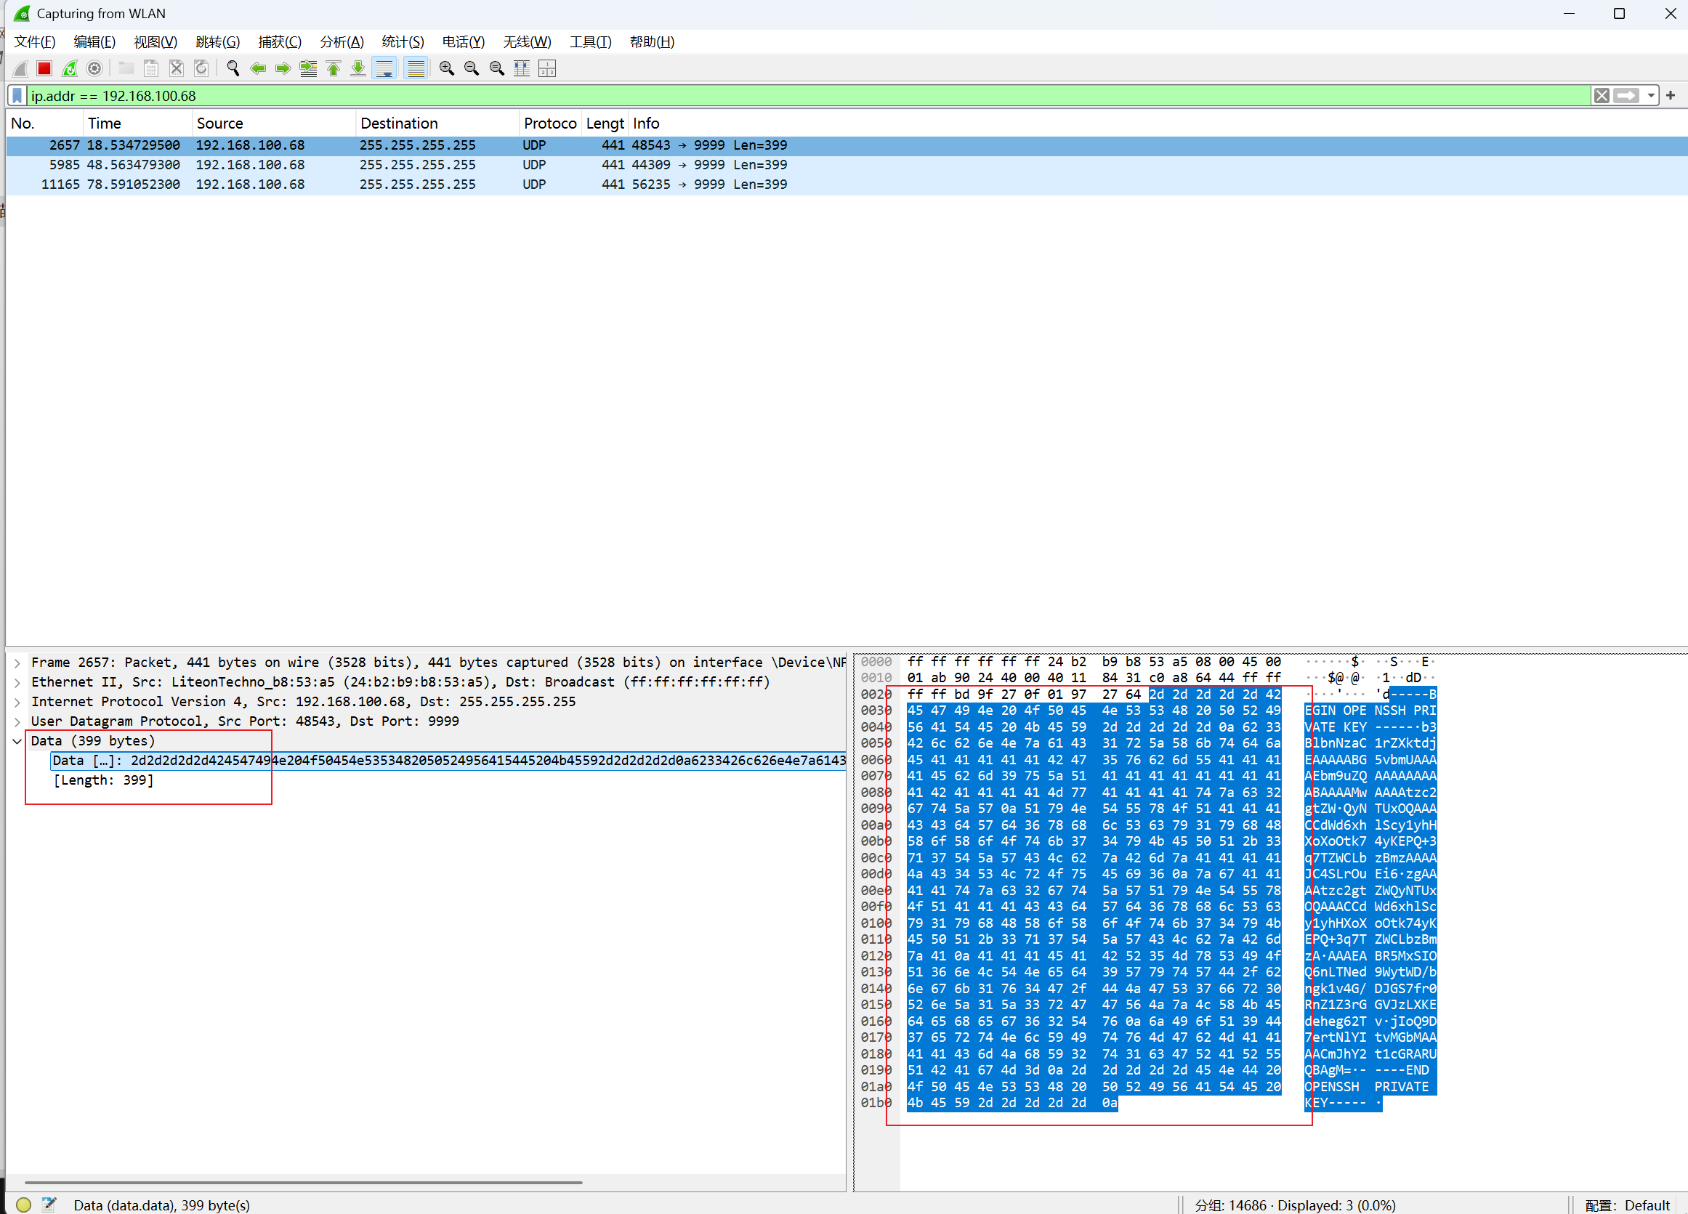
Task: Zoom out the packet text
Action: (x=472, y=68)
